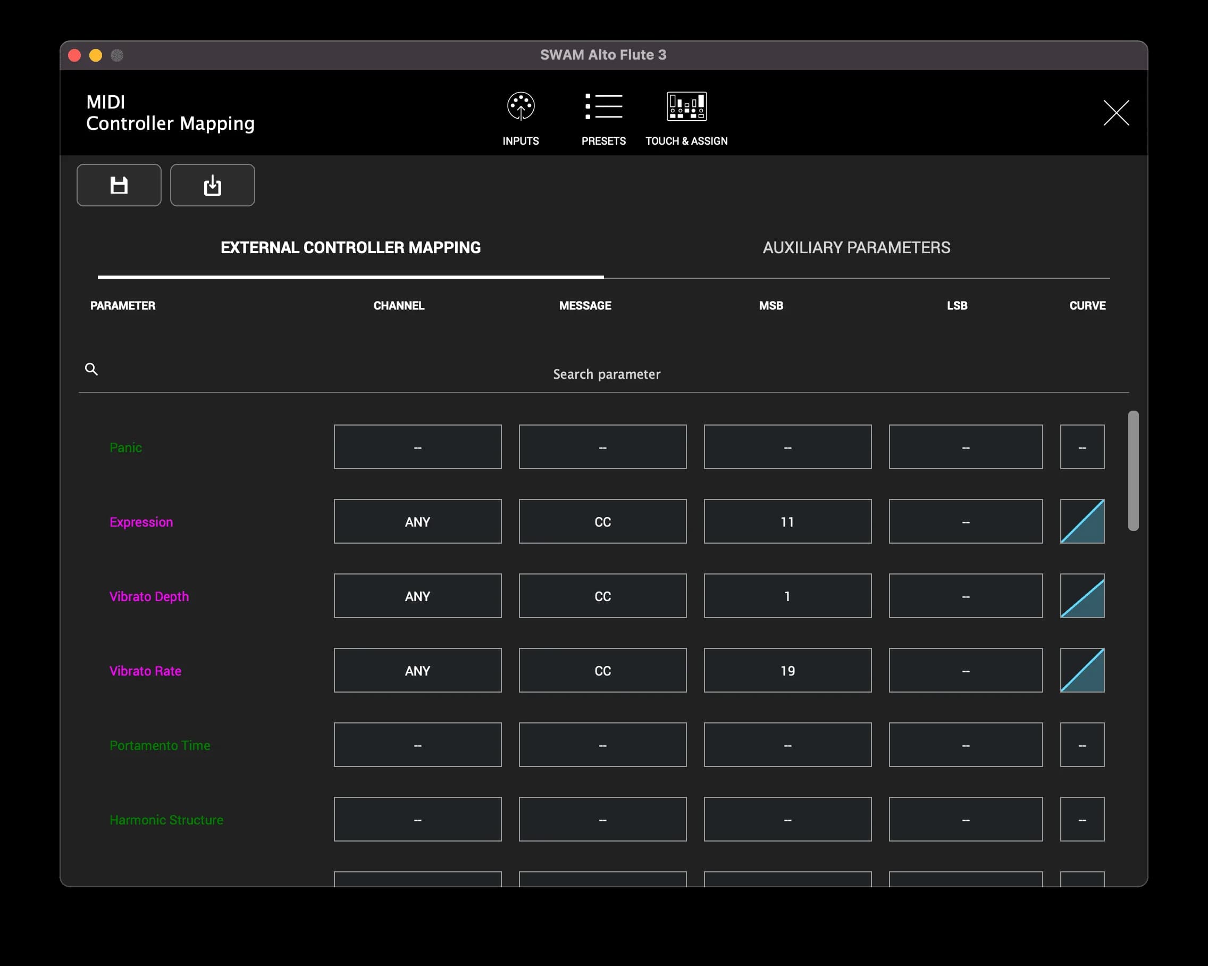Viewport: 1208px width, 966px height.
Task: Activate the Touch & Assign icon
Action: [686, 107]
